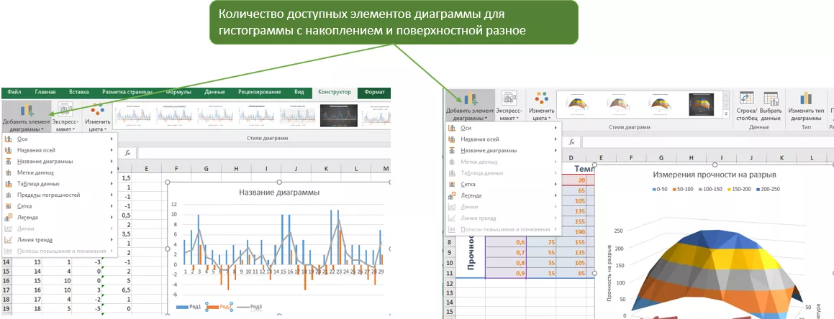
Task: Expand Метки данных submenu in histogram window
Action: (x=112, y=172)
